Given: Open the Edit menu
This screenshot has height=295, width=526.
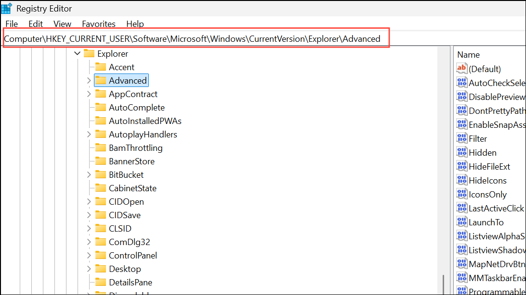Looking at the screenshot, I should (36, 24).
